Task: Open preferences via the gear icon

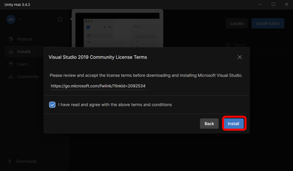Action: [x=60, y=19]
